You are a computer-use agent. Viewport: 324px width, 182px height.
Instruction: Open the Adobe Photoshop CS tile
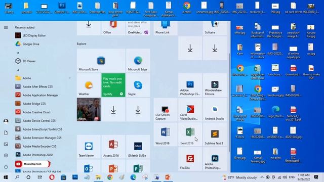click(190, 85)
